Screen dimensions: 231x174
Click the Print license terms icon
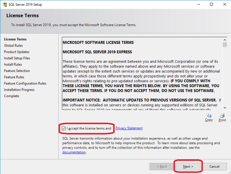point(222,116)
